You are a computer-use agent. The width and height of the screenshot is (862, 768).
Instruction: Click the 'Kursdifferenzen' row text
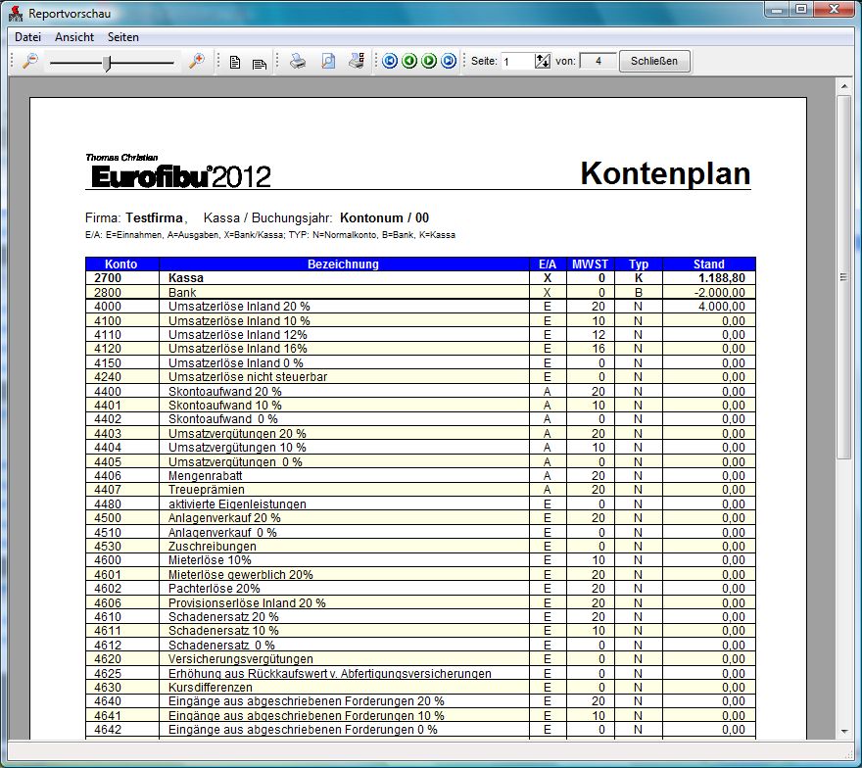click(x=211, y=688)
